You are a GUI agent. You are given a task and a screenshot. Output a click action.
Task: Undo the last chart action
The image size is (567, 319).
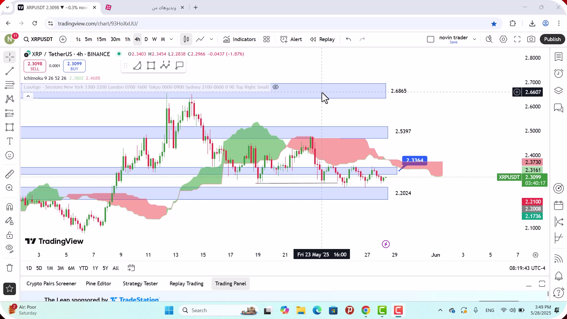coord(348,39)
